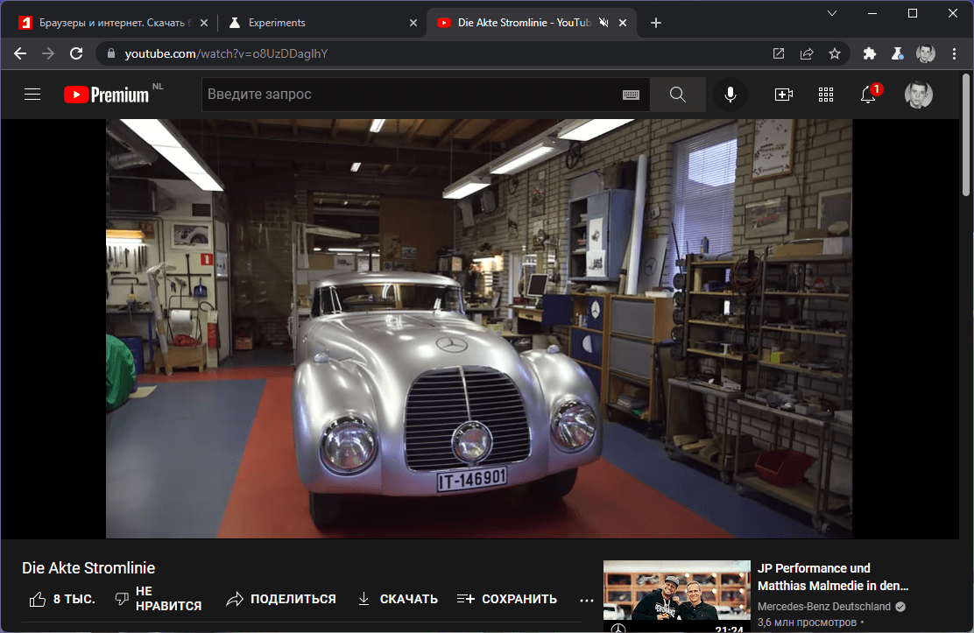Open the JP Performance recommended video thumbnail
Image resolution: width=974 pixels, height=633 pixels.
[x=676, y=596]
